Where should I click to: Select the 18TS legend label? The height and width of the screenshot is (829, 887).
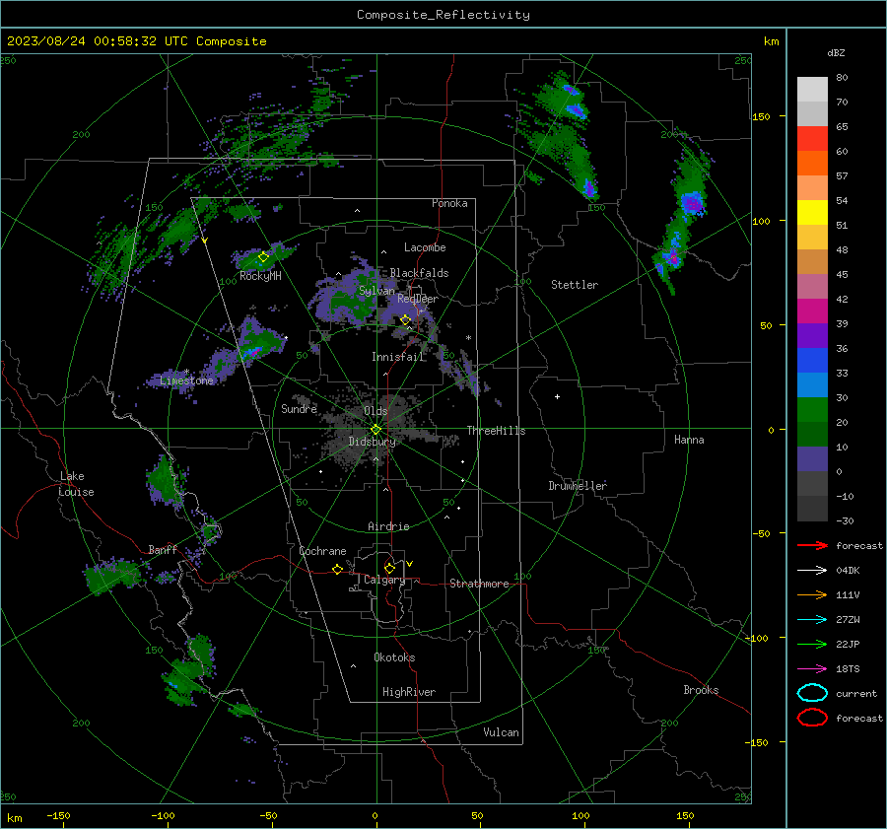pos(848,669)
